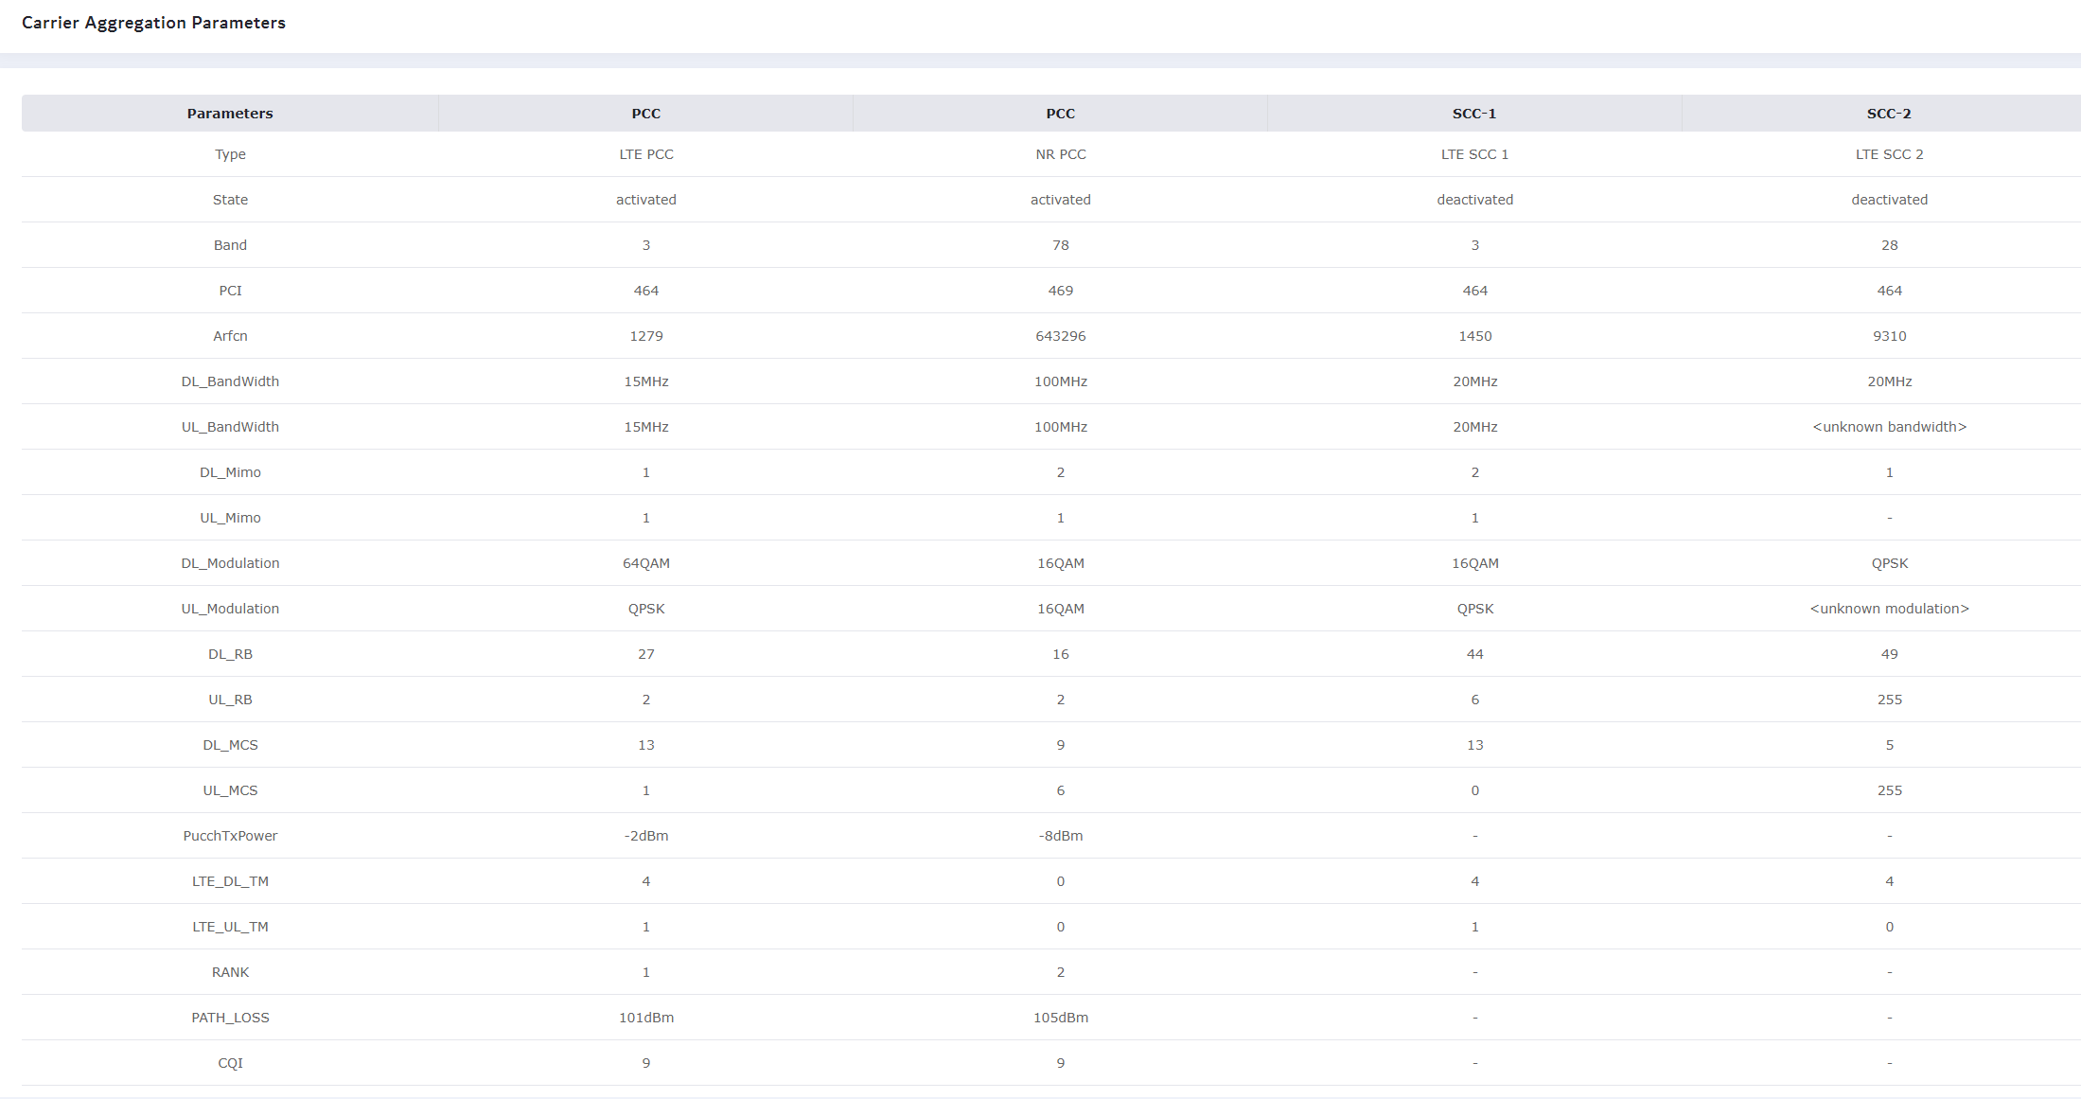2081x1099 pixels.
Task: Click the Band row label
Action: pos(230,245)
